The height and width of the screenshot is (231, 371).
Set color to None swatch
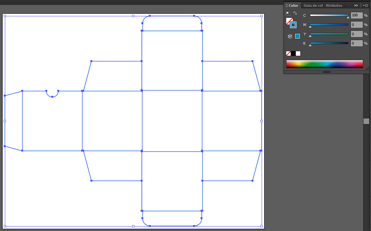[288, 53]
